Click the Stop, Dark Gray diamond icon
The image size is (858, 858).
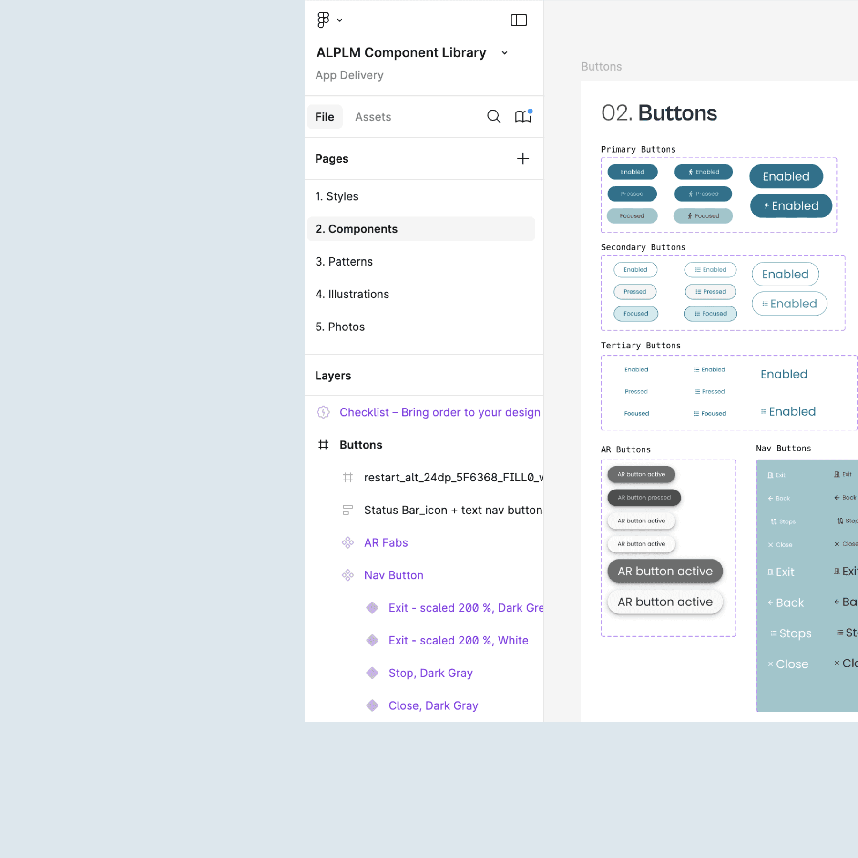372,673
